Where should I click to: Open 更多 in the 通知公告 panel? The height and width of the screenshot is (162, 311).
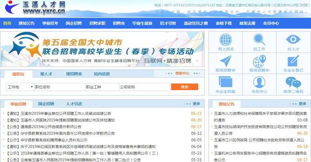click(302, 103)
